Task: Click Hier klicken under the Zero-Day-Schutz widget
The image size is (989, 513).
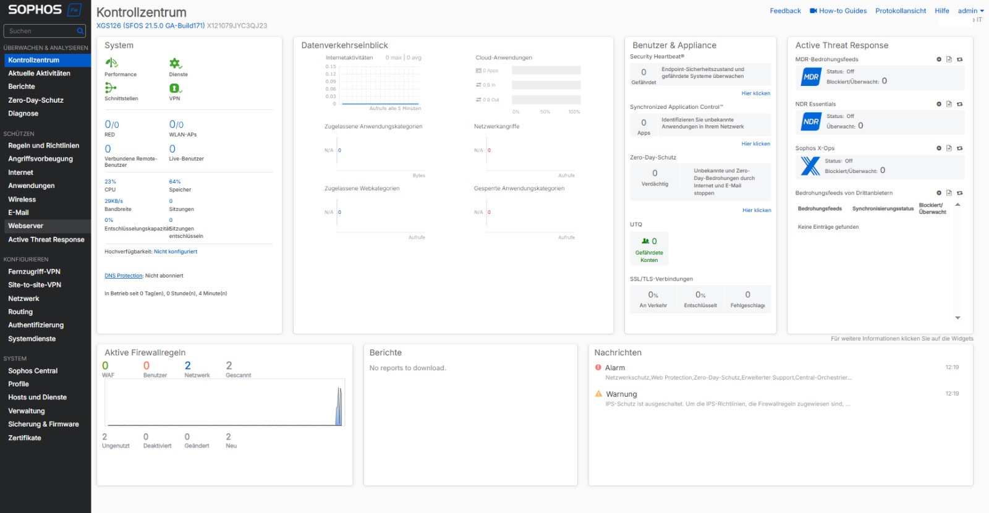Action: click(x=757, y=210)
